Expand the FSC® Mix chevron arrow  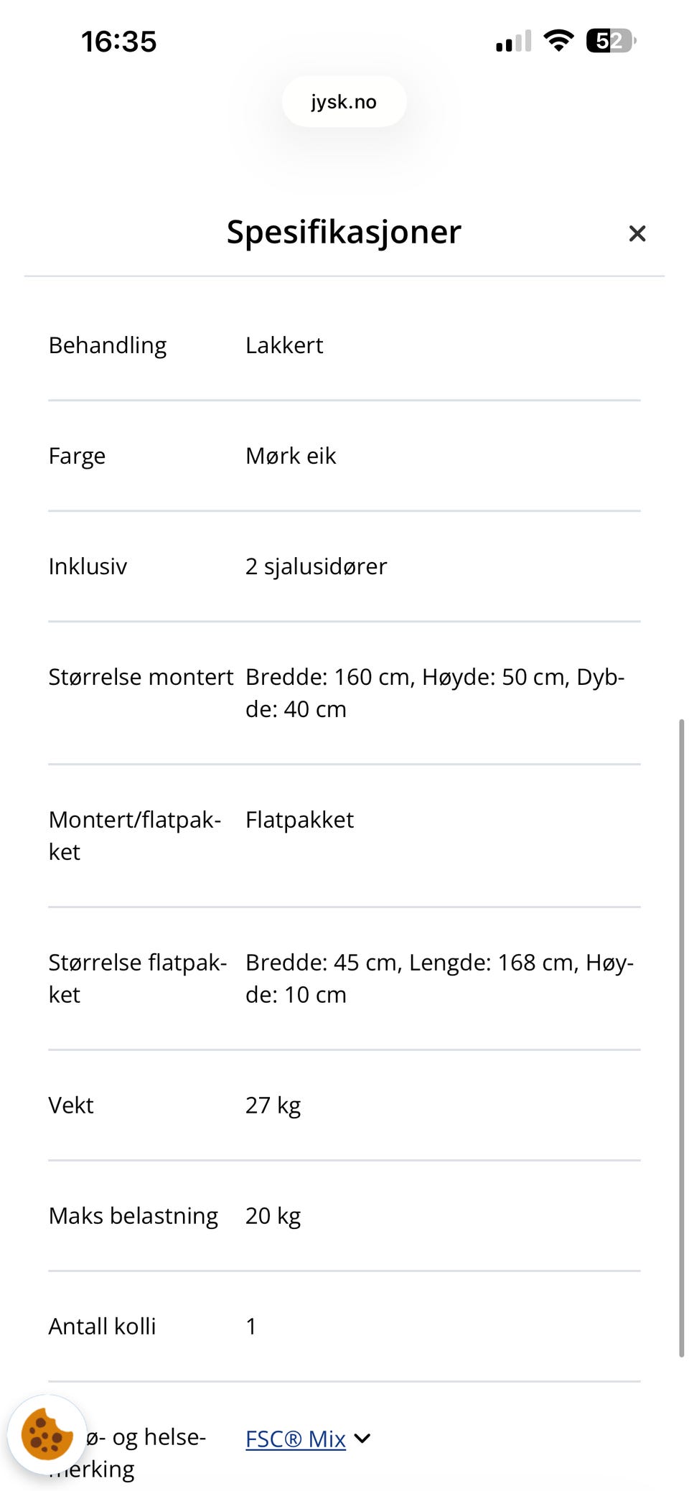tap(363, 1438)
